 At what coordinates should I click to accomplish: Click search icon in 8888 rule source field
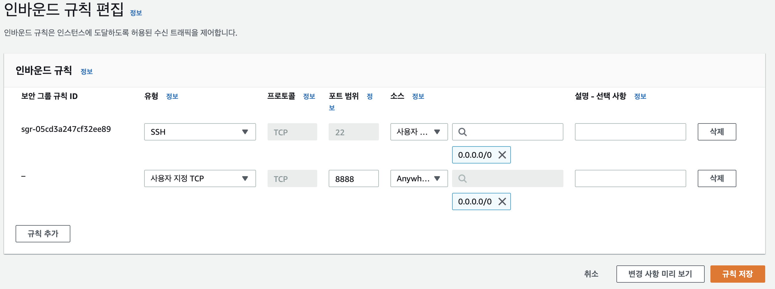point(462,179)
